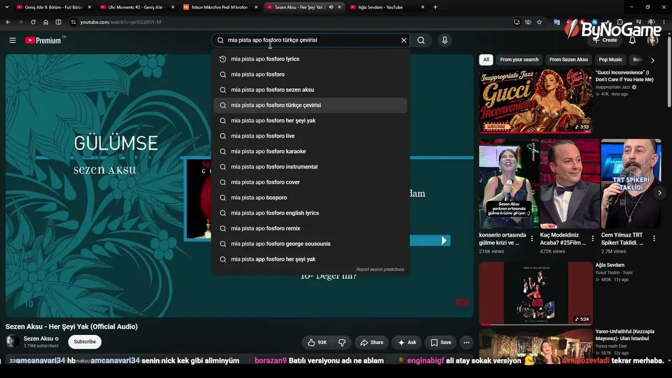Choose suggestion 'fosforo english lyrics'
The image size is (672, 378).
[310, 213]
